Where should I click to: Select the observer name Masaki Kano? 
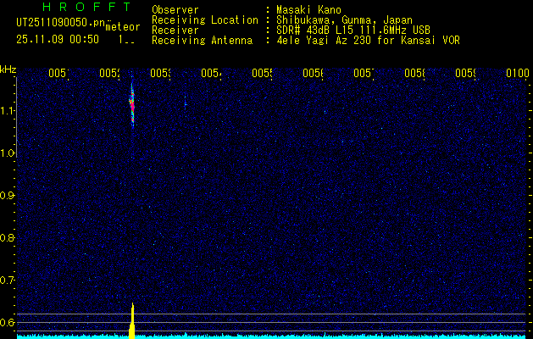(308, 9)
